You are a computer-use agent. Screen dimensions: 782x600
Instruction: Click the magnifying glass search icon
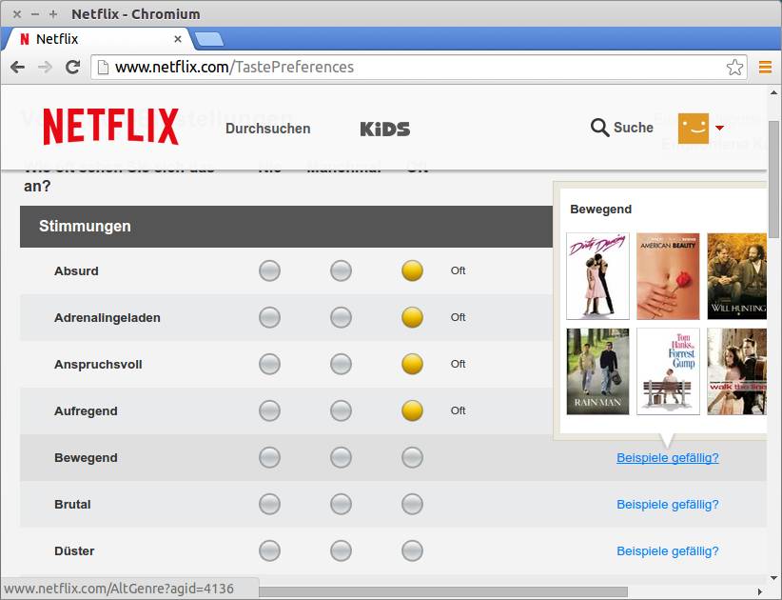coord(599,128)
